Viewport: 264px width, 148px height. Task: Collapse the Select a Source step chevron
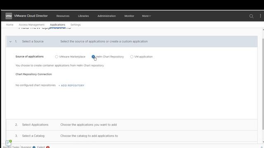(10, 42)
